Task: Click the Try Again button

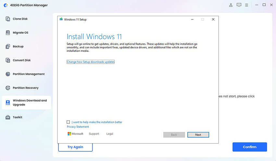Action: coord(75,147)
